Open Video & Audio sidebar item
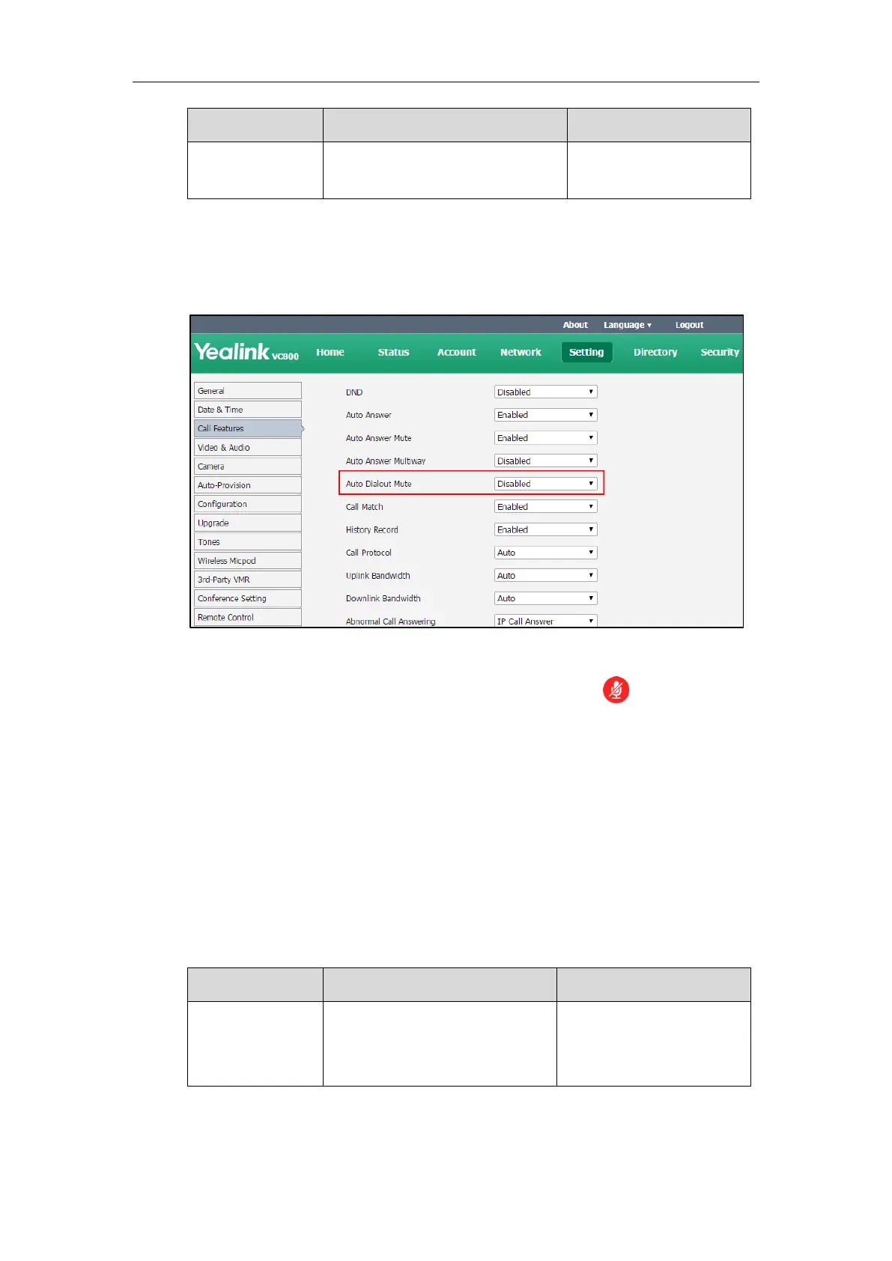Image resolution: width=892 pixels, height=1261 pixels. [x=248, y=447]
